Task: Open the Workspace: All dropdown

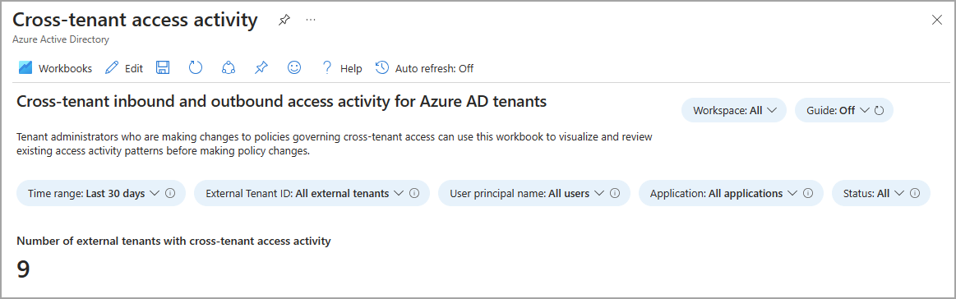Action: click(x=734, y=111)
